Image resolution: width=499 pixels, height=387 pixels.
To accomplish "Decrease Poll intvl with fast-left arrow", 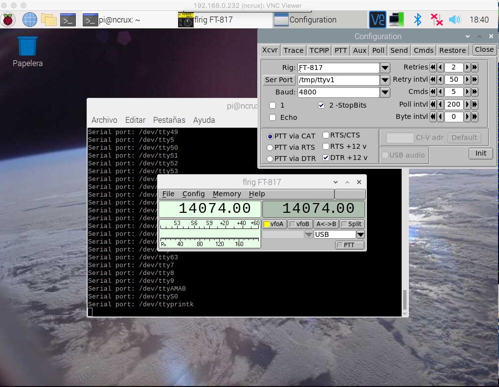I will [433, 104].
